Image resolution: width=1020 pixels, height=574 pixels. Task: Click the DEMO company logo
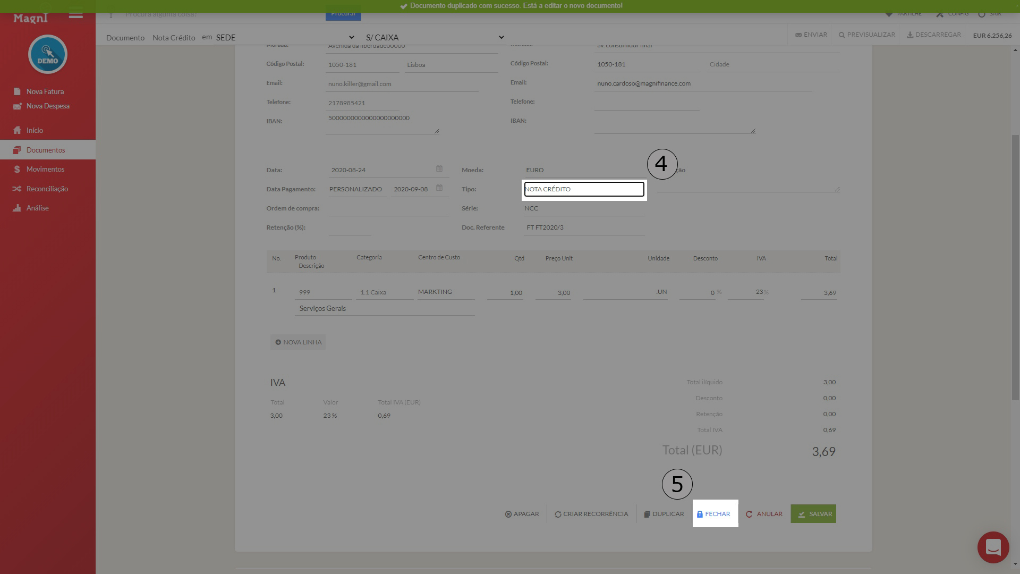tap(48, 54)
